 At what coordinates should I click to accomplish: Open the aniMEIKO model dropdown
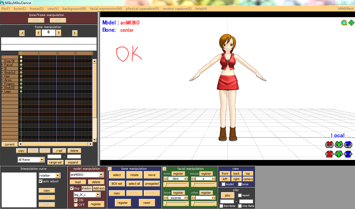[101, 175]
